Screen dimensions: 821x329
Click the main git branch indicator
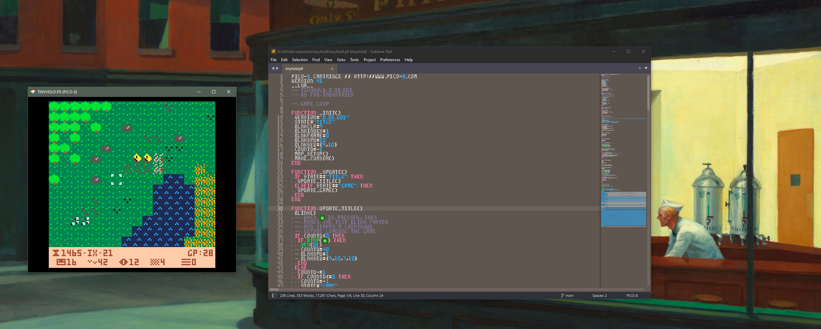pos(567,296)
